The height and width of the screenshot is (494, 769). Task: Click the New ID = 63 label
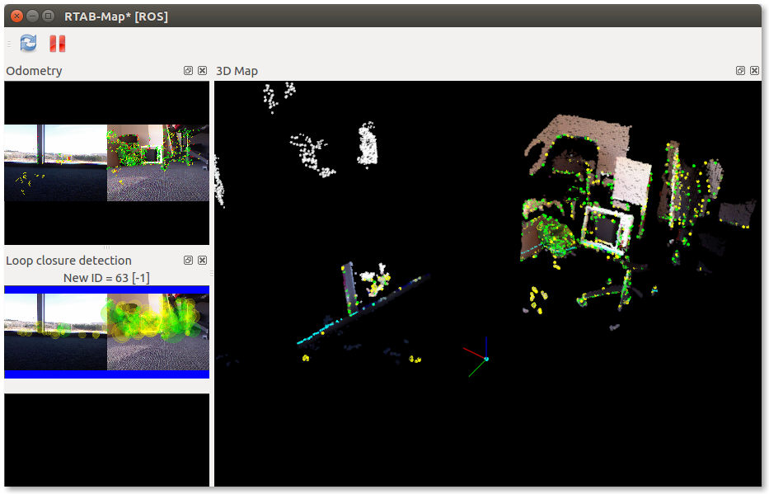click(x=106, y=278)
